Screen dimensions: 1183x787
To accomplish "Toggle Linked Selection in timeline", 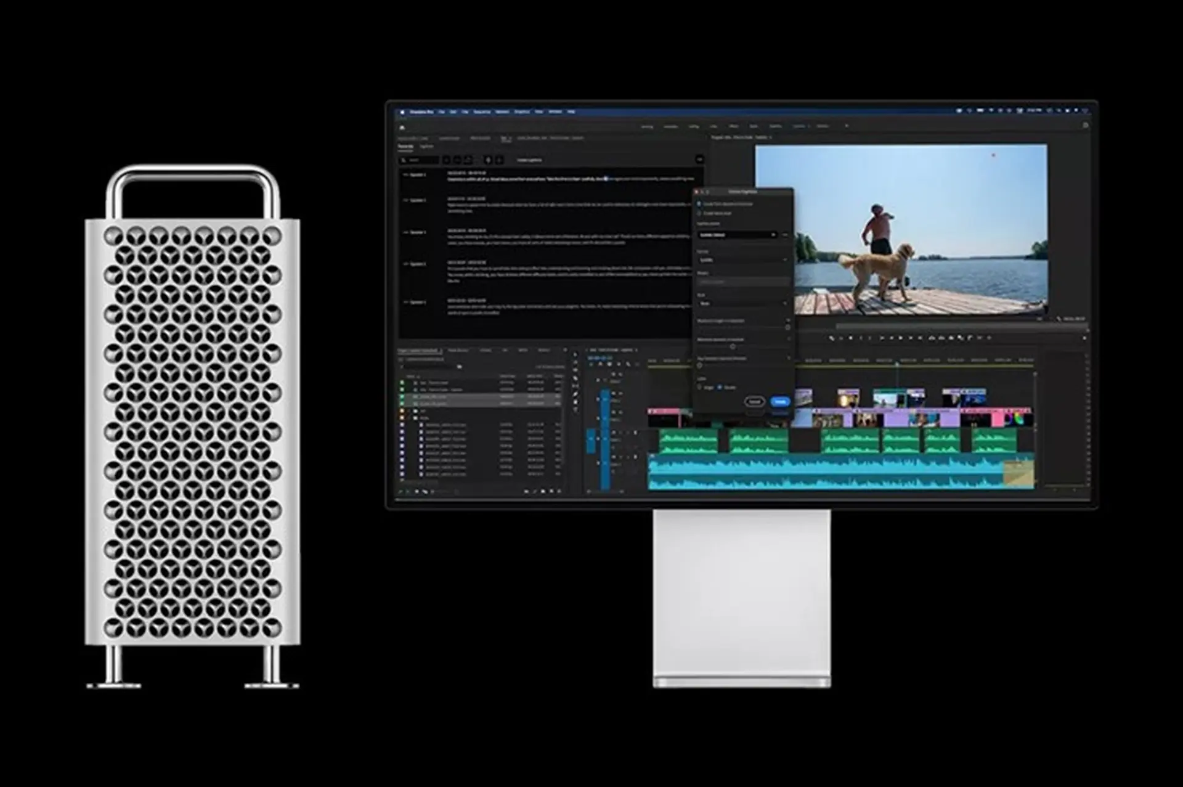I will point(609,364).
